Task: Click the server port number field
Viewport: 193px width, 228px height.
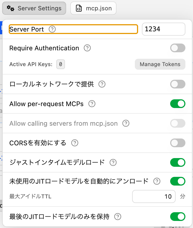Action: coord(163,29)
